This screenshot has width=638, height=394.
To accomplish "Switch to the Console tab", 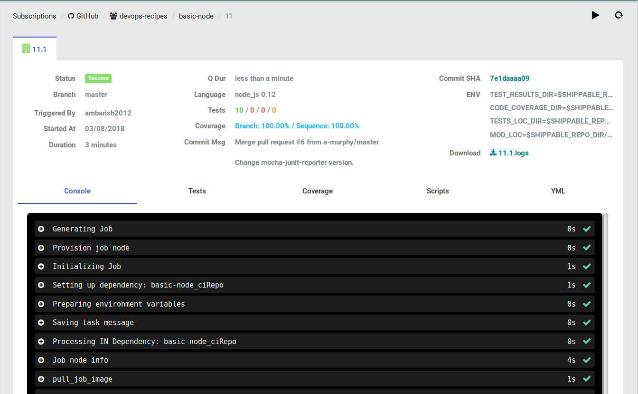I will pyautogui.click(x=77, y=191).
